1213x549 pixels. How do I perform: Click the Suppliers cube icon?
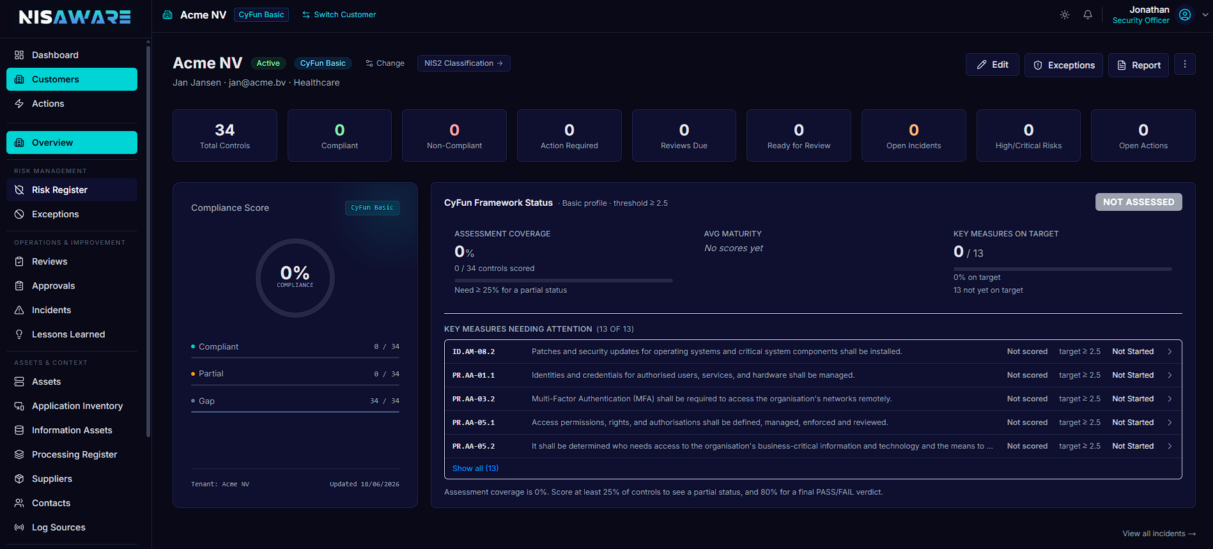click(19, 479)
